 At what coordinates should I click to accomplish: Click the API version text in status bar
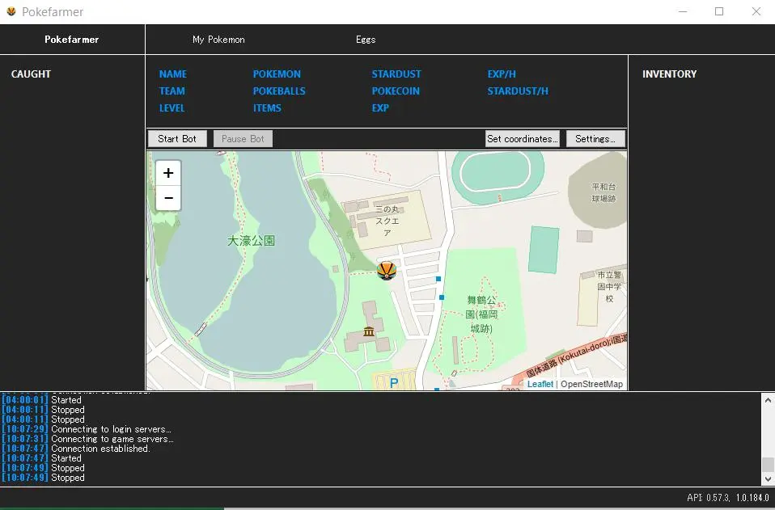pyautogui.click(x=728, y=498)
